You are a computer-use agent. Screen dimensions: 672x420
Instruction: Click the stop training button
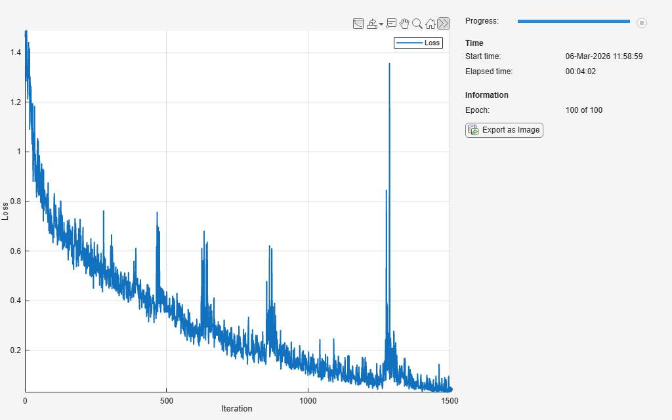(x=642, y=23)
